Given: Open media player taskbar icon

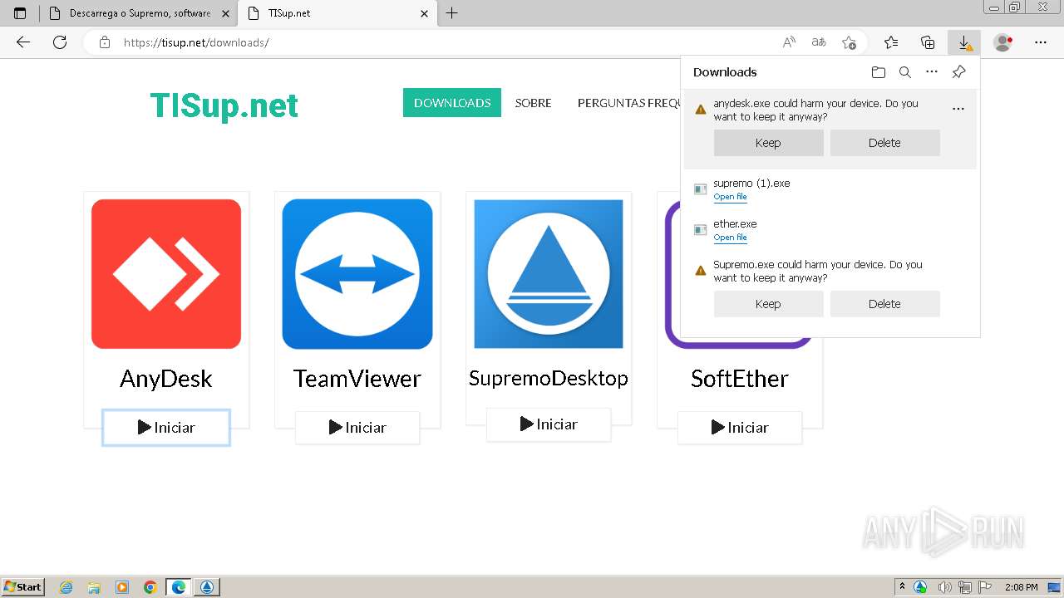Looking at the screenshot, I should pos(122,587).
